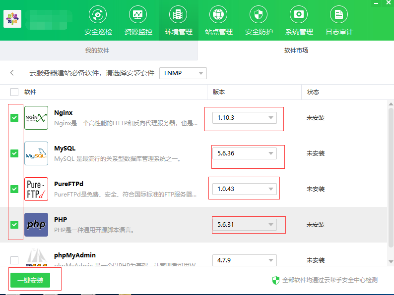
Task: Open 安全巡检 security inspection icon
Action: click(x=98, y=14)
